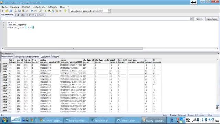This screenshot has height=124, width=220.
Task: Select row header 3310
Action: tap(5, 80)
